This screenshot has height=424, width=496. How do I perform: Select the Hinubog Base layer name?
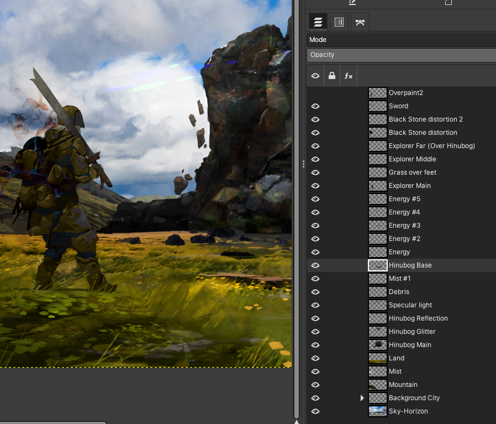tap(410, 265)
